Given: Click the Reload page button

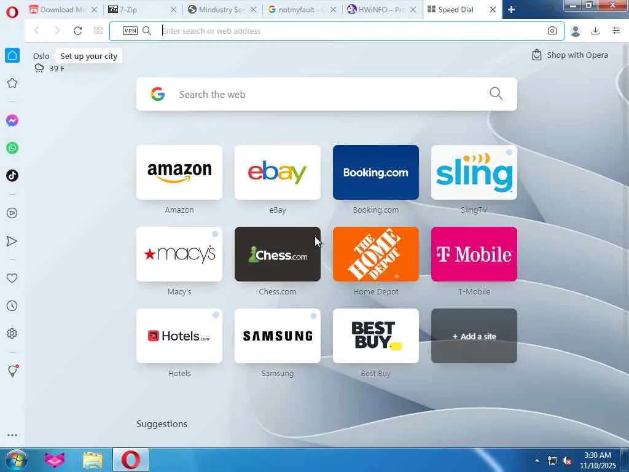Looking at the screenshot, I should (x=77, y=31).
